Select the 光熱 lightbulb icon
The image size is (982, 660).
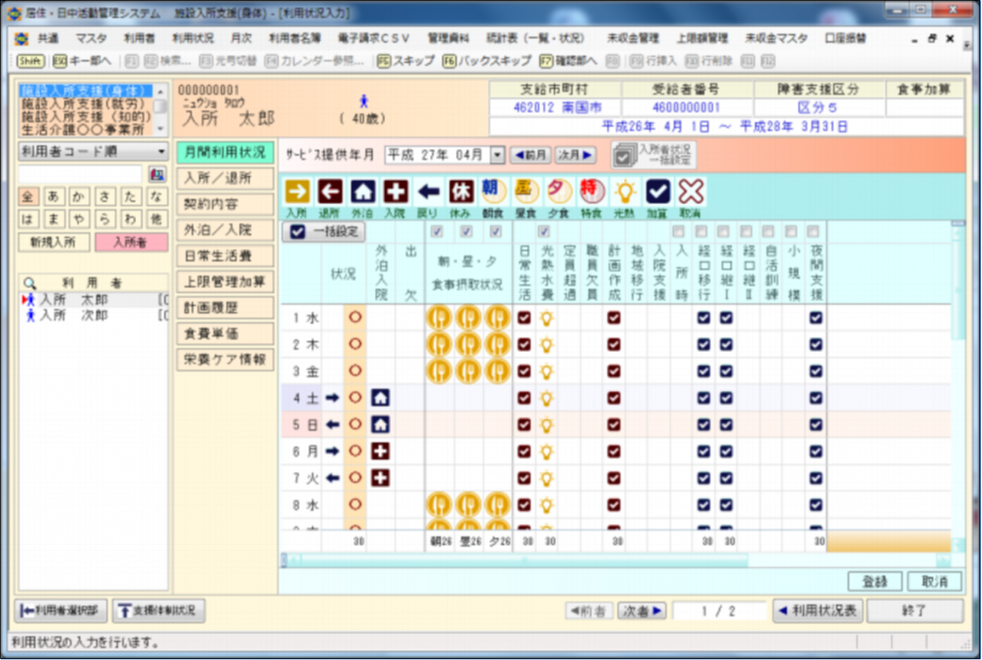point(625,191)
